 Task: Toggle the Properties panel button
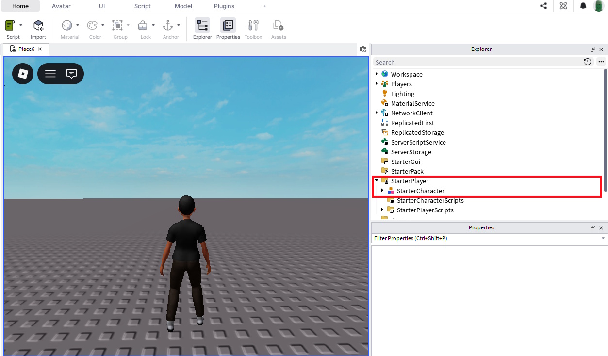click(x=228, y=26)
